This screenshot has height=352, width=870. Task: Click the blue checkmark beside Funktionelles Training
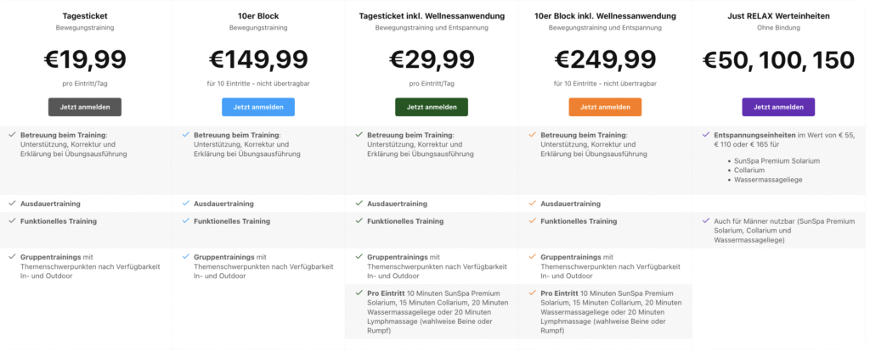tap(186, 221)
